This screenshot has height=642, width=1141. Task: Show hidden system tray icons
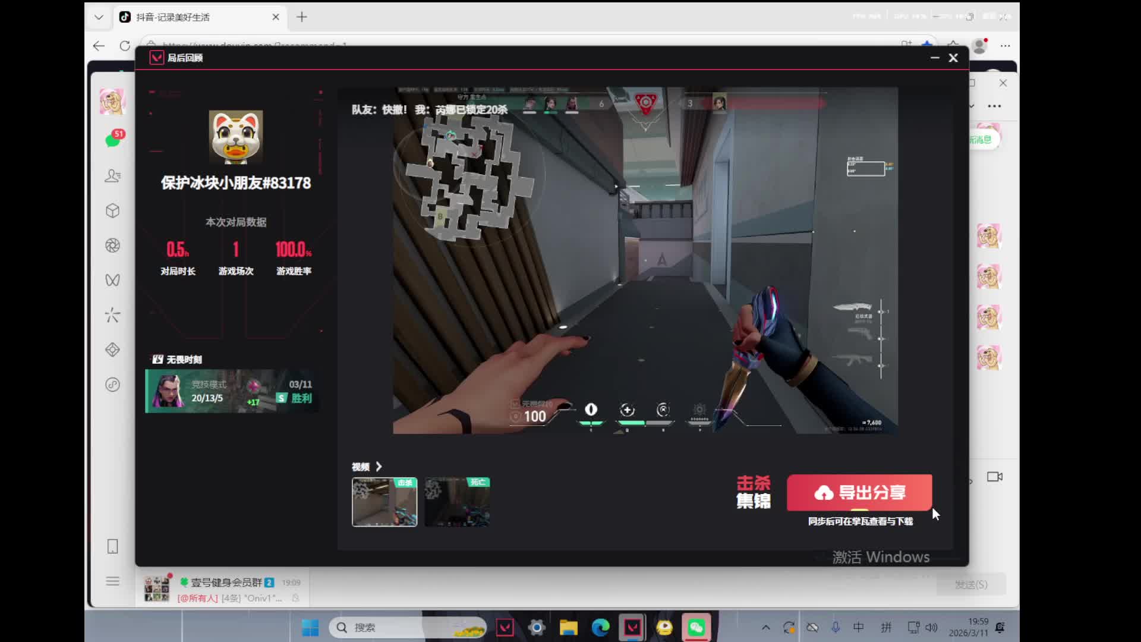pos(766,628)
